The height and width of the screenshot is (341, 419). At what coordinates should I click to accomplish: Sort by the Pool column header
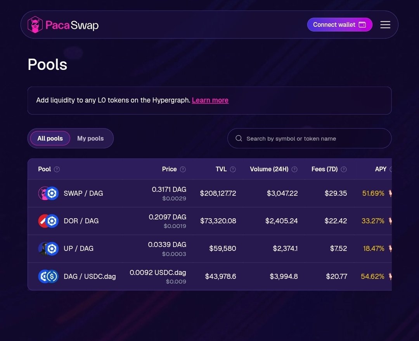point(44,169)
